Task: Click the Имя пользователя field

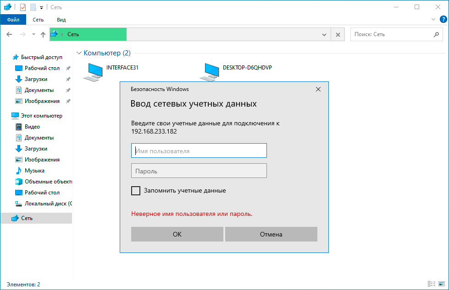Action: click(199, 150)
